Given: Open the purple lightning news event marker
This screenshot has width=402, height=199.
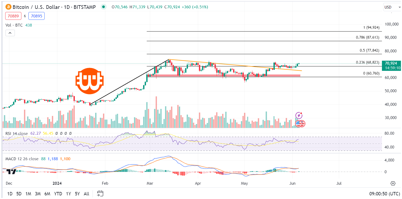Looking at the screenshot, I should click(299, 115).
